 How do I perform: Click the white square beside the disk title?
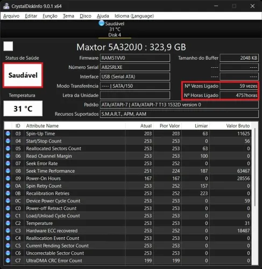(x=8, y=46)
